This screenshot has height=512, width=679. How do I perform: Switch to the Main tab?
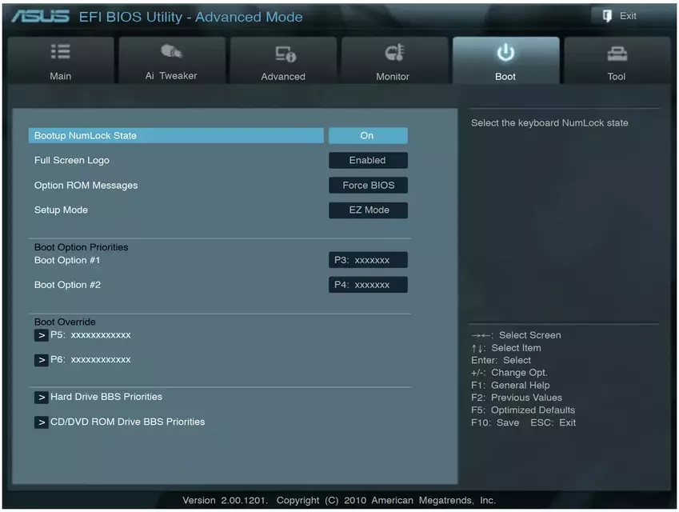[61, 60]
